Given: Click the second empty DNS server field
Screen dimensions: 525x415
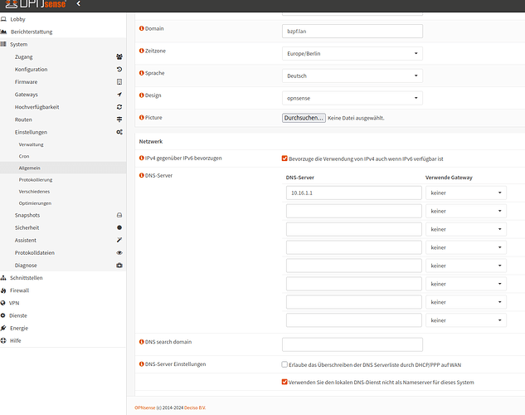Looking at the screenshot, I should (x=354, y=229).
